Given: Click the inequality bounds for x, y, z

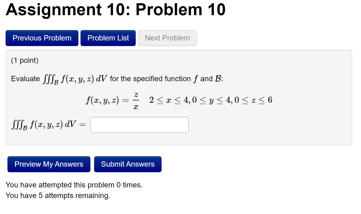Looking at the screenshot, I should click(210, 100).
